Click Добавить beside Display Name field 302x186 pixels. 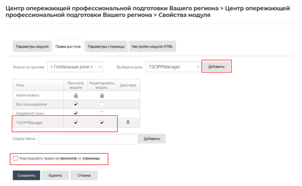pyautogui.click(x=152, y=139)
